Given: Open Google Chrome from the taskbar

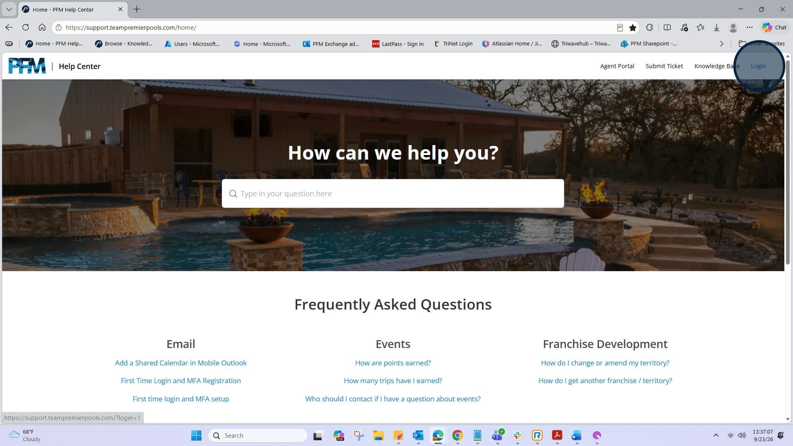Looking at the screenshot, I should click(458, 435).
